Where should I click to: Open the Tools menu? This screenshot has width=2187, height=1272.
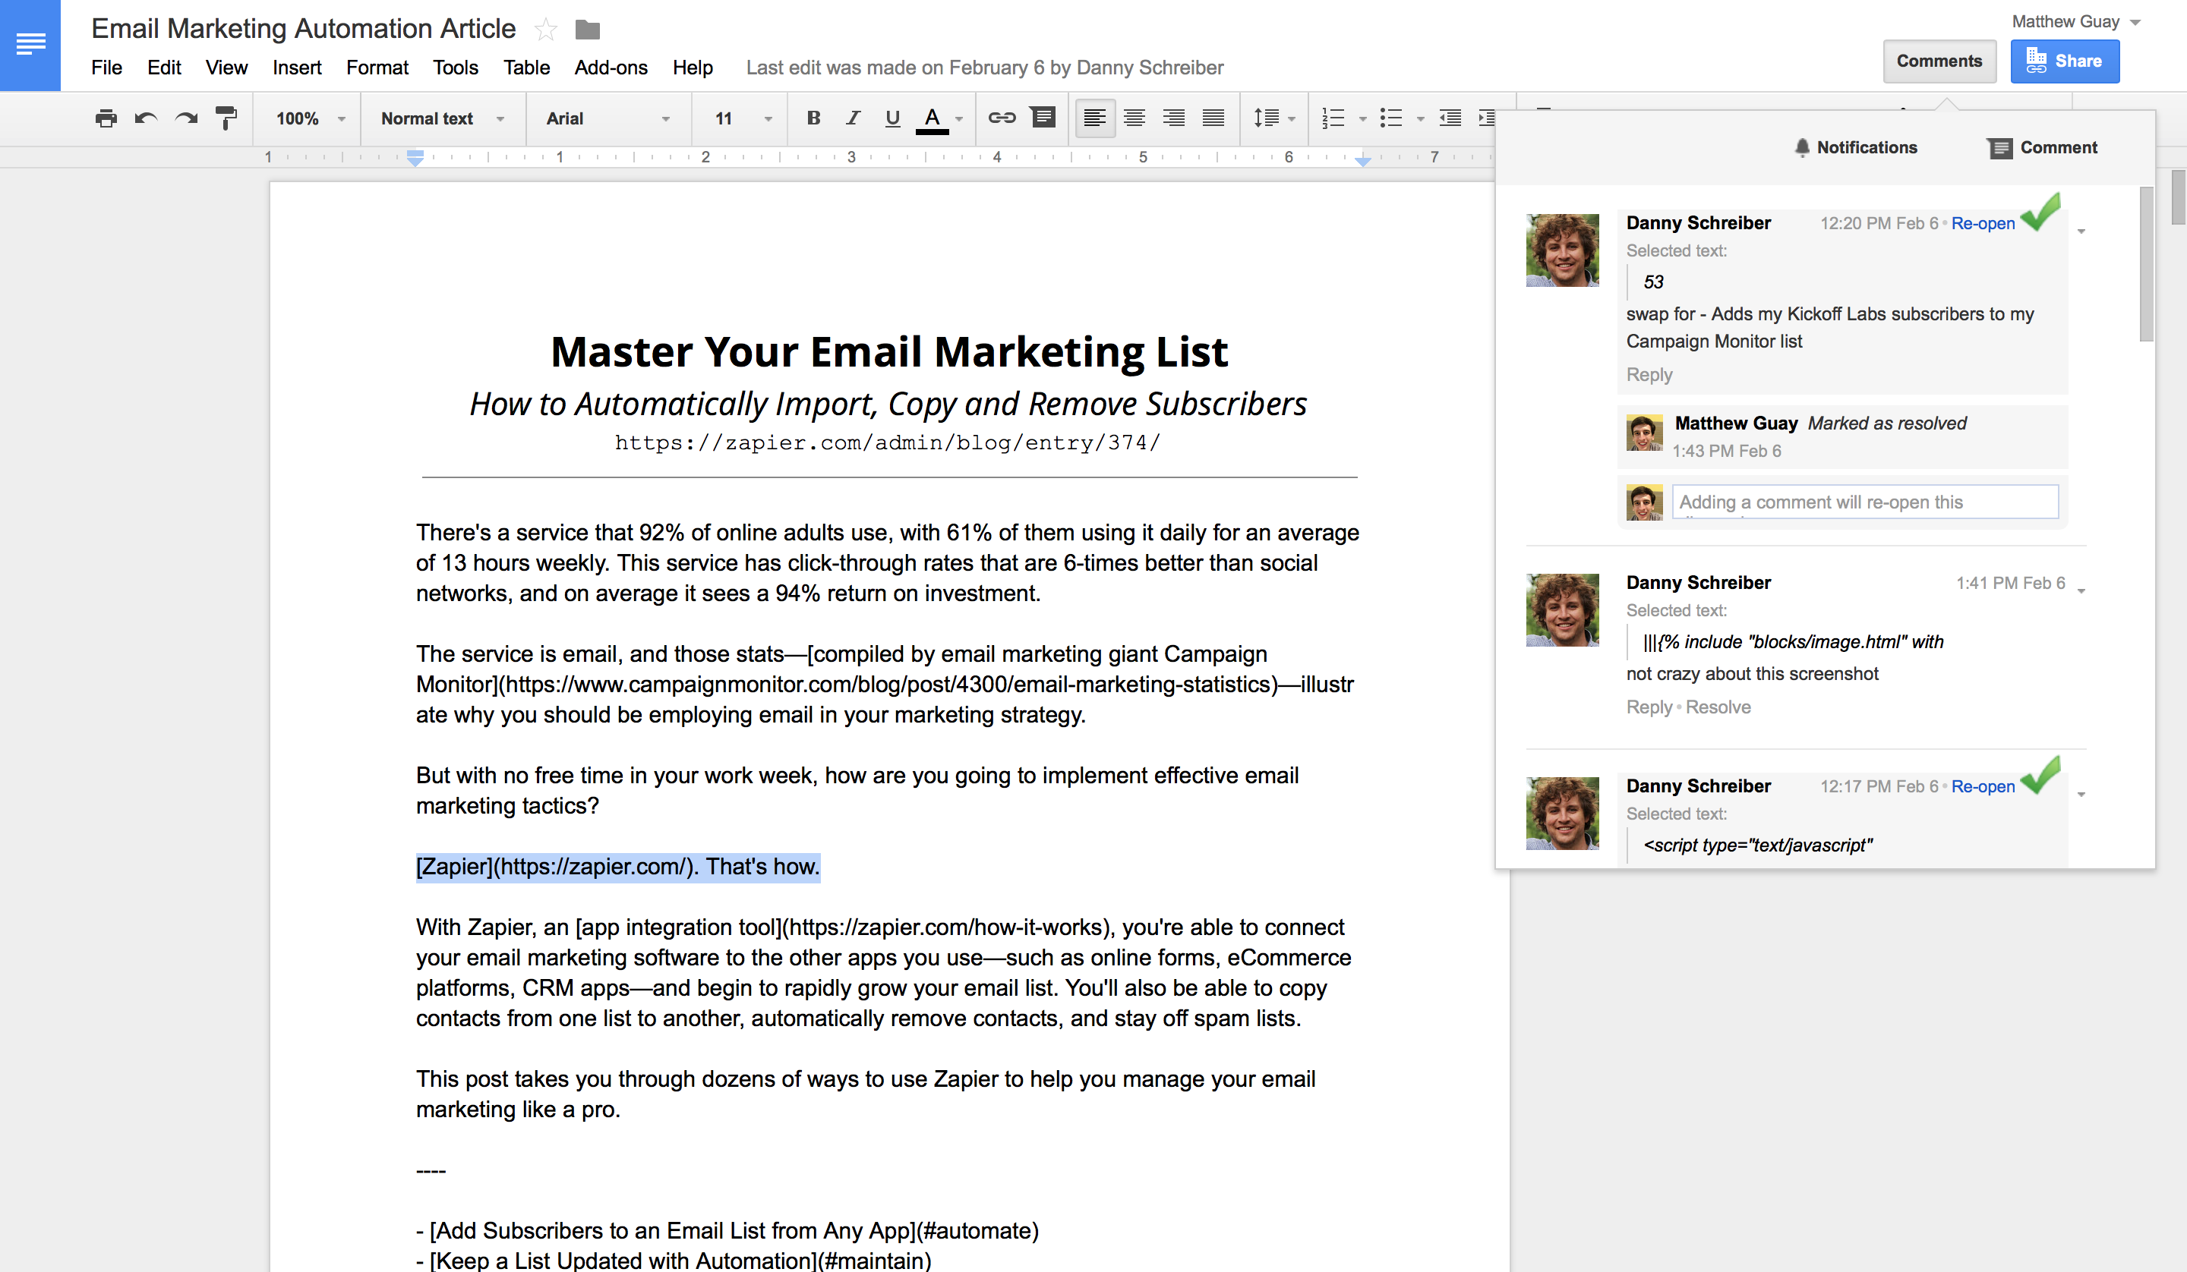click(x=456, y=68)
